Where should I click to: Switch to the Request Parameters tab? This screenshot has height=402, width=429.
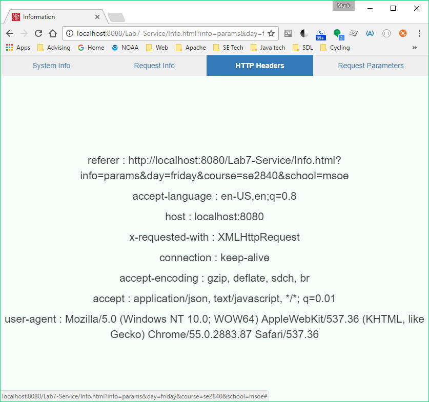point(371,66)
